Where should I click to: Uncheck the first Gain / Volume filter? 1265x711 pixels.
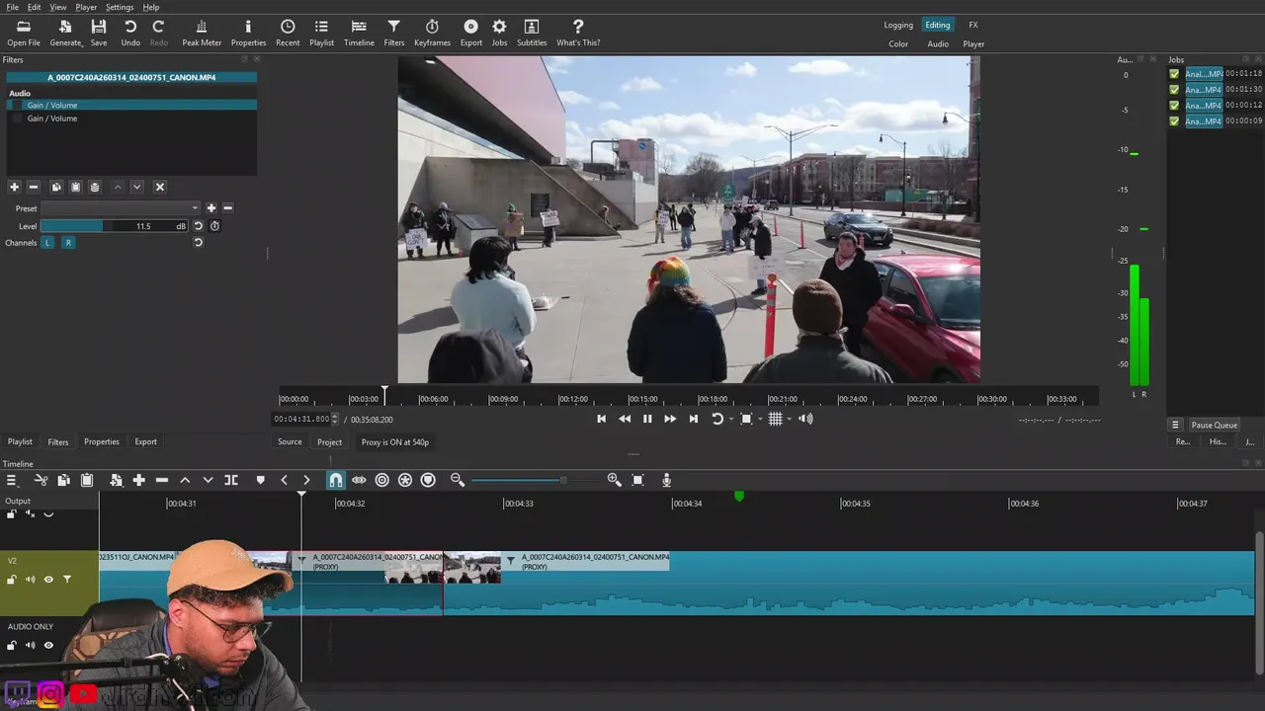click(x=17, y=106)
